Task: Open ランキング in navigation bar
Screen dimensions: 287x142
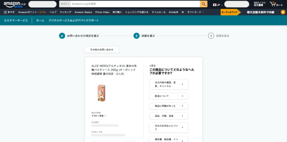Action: (x=66, y=12)
